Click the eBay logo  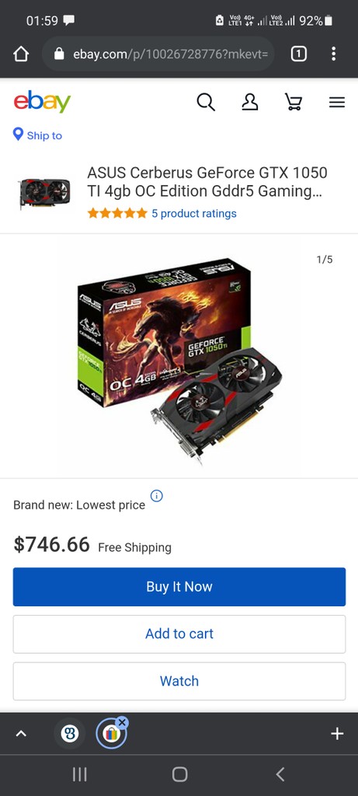42,102
